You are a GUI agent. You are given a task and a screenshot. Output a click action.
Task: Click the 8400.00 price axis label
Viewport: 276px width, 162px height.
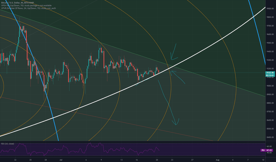270,137
